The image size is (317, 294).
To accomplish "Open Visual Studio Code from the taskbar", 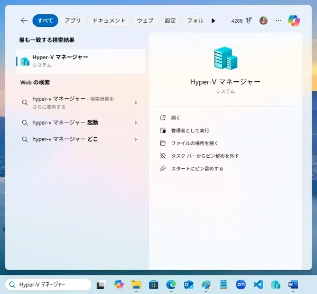I will (x=258, y=284).
